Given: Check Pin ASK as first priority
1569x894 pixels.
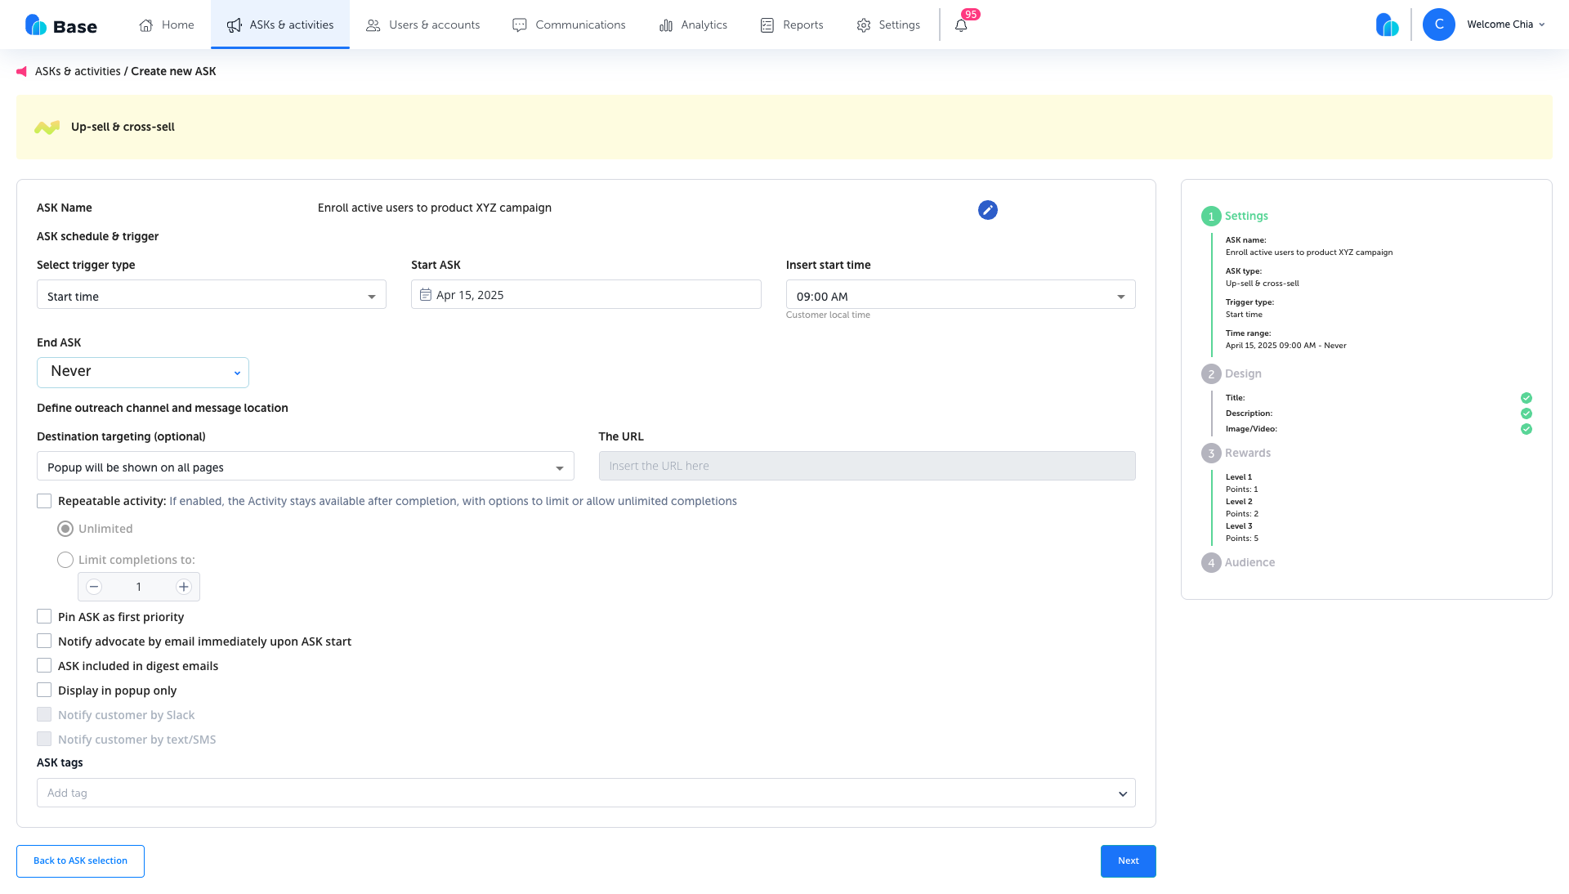Looking at the screenshot, I should (44, 616).
